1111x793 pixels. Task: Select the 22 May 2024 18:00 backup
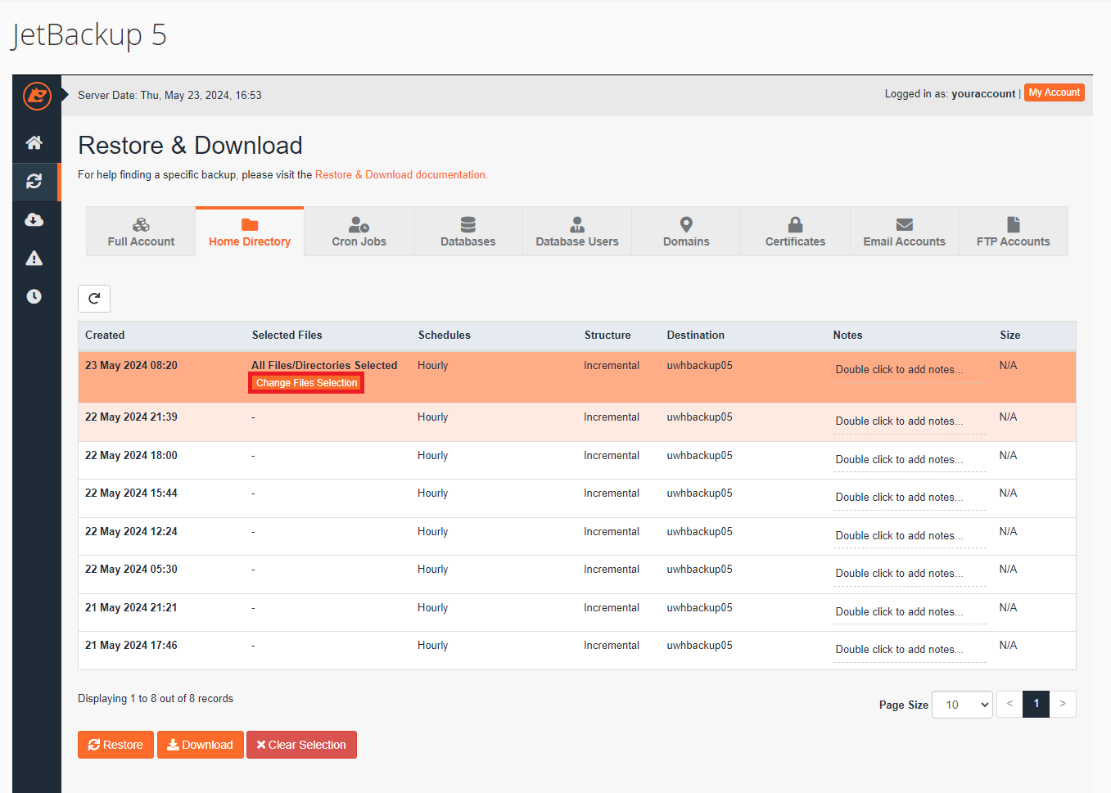click(577, 461)
